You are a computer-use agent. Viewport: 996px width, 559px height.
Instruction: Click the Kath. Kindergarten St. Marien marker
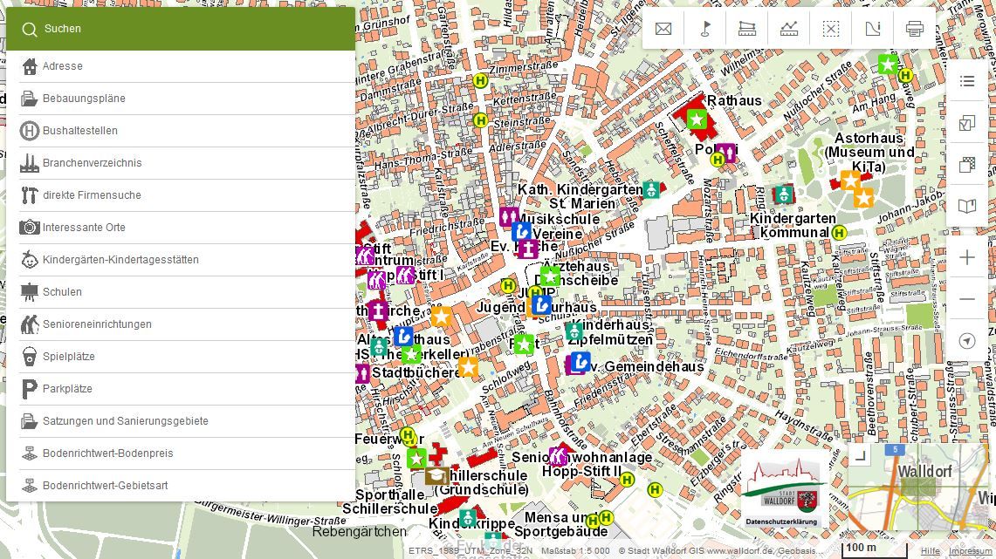(651, 189)
